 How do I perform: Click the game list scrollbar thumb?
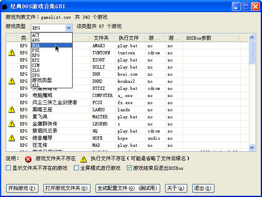pos(252,52)
